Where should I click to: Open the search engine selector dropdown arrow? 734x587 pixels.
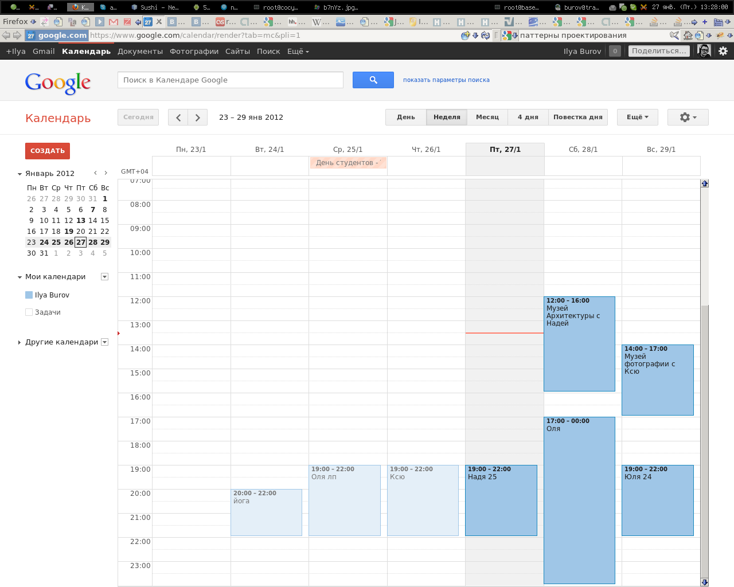click(x=515, y=36)
